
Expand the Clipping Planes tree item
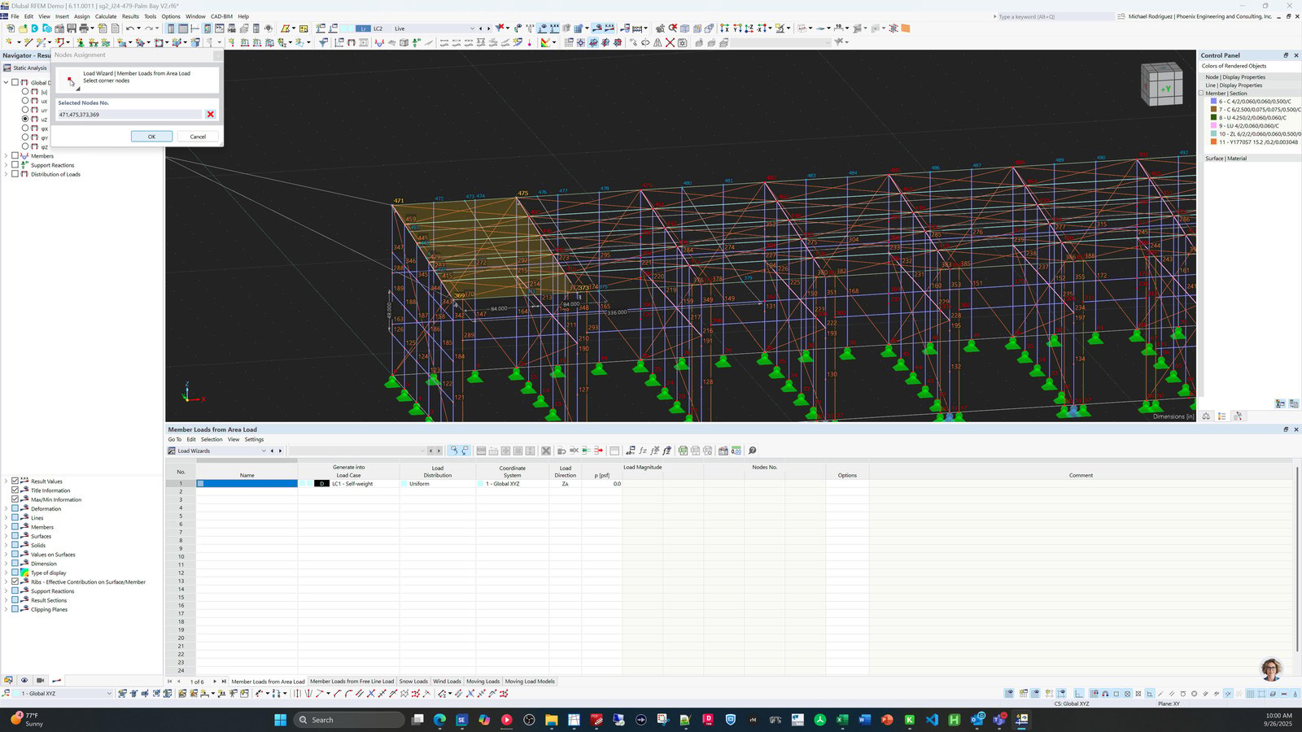(6, 609)
